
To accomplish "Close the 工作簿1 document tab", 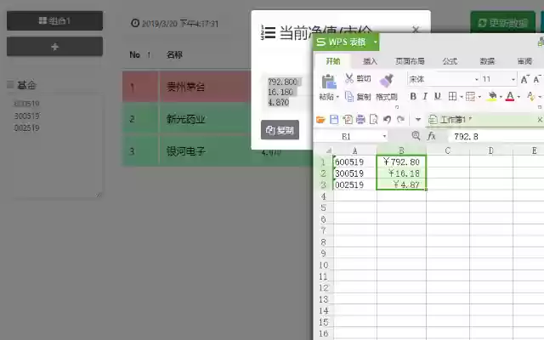I will tap(540, 120).
